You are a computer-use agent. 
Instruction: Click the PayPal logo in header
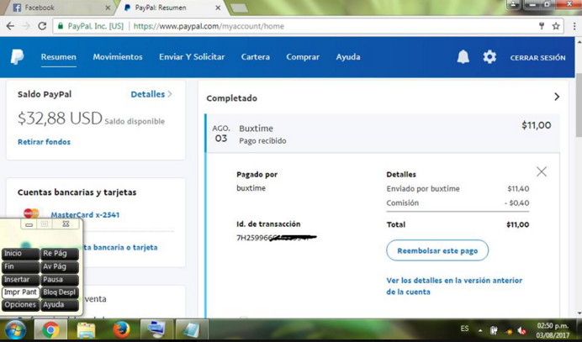tap(17, 57)
